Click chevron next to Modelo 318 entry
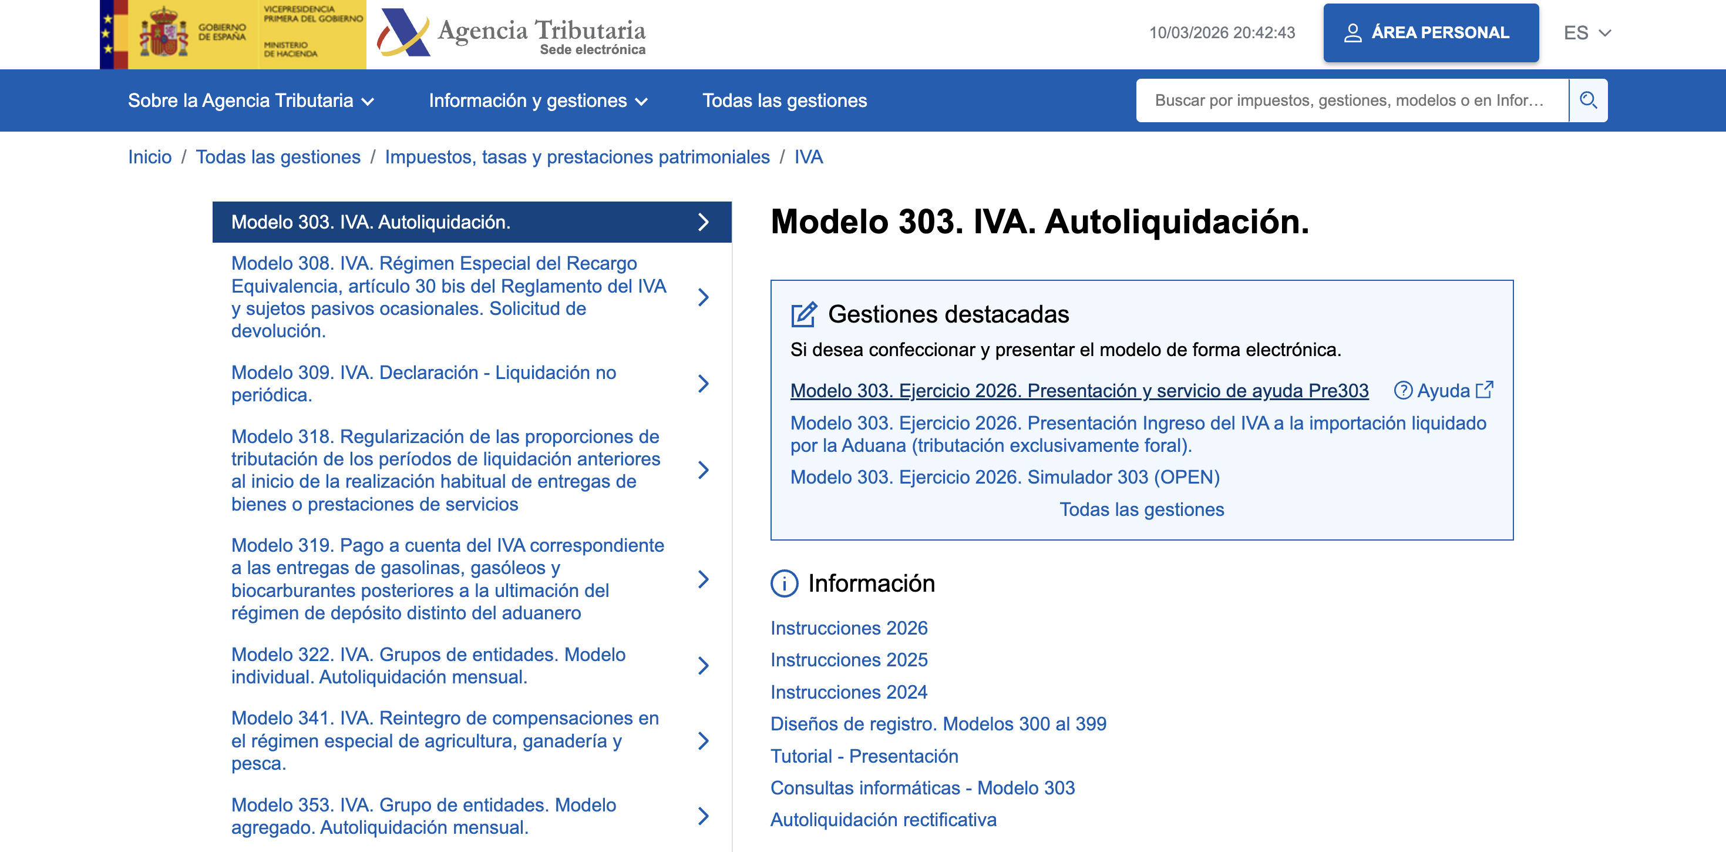 [x=703, y=470]
